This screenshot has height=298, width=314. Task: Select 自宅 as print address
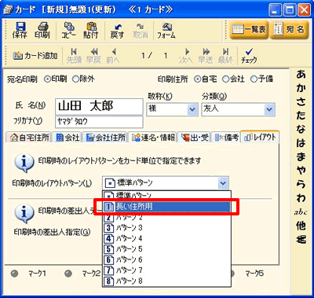tap(198, 79)
